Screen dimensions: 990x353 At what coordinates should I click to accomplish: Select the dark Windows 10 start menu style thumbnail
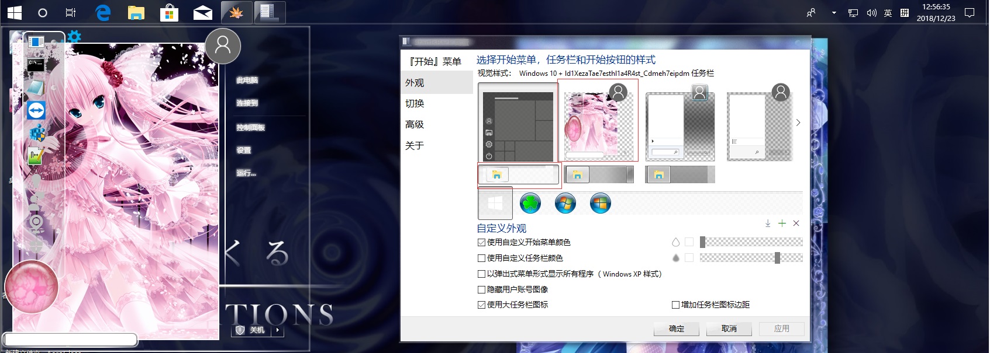click(x=518, y=122)
